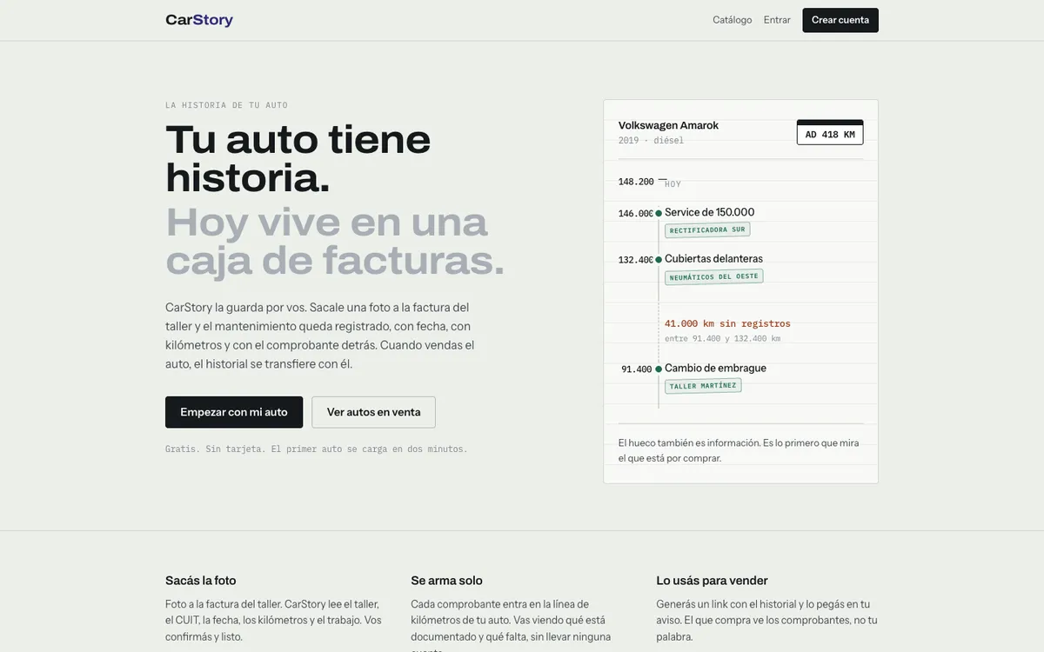Image resolution: width=1044 pixels, height=652 pixels.
Task: Click Ver autos en venta button
Action: coord(374,412)
